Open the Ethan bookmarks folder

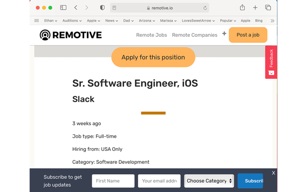pyautogui.click(x=51, y=21)
